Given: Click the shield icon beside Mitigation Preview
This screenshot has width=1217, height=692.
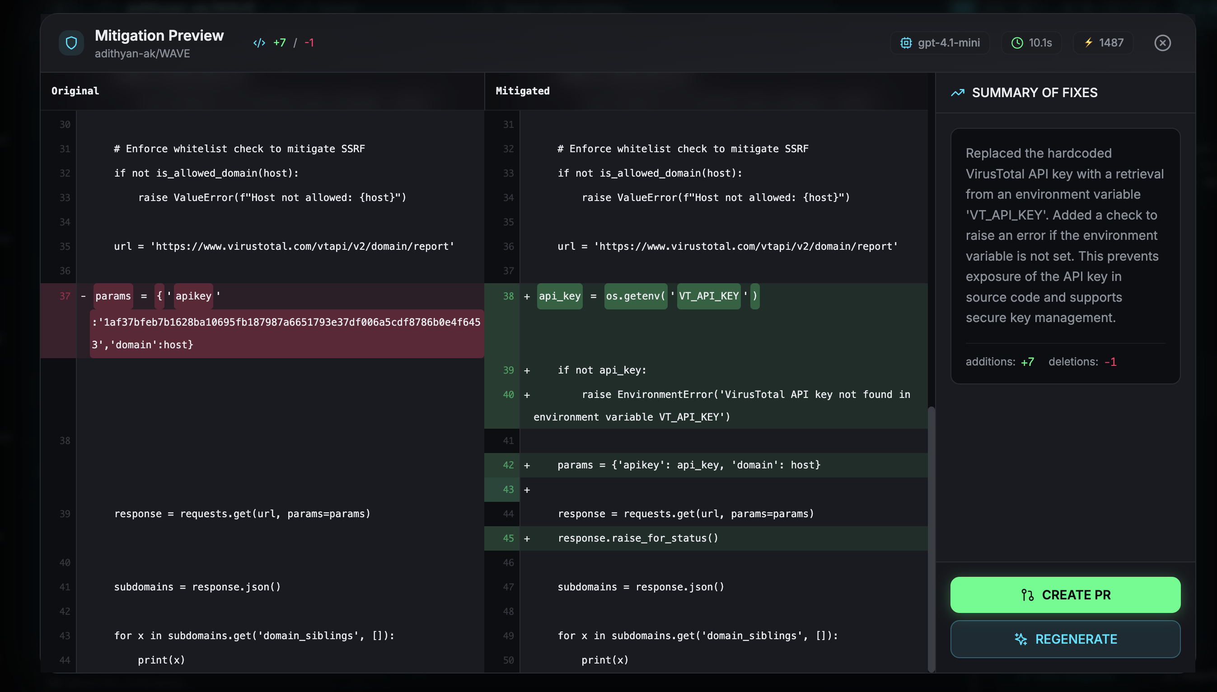Looking at the screenshot, I should pyautogui.click(x=71, y=43).
